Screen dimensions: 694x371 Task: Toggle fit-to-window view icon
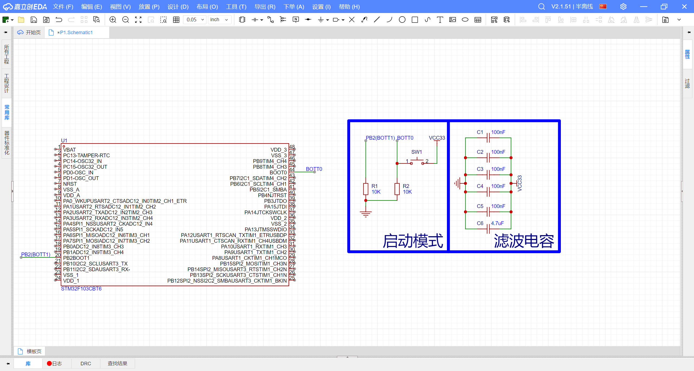point(138,20)
